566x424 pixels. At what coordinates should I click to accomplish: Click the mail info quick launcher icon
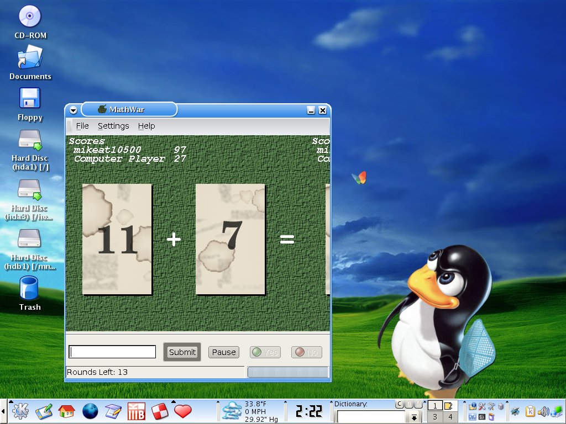coord(473,406)
